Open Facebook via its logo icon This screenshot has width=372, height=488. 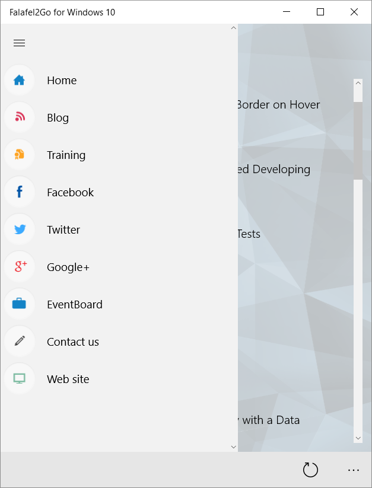tap(20, 192)
